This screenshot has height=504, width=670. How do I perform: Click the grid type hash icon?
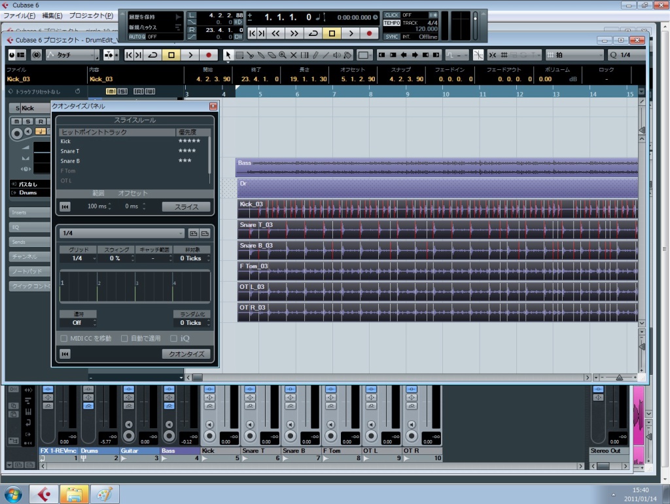click(504, 55)
